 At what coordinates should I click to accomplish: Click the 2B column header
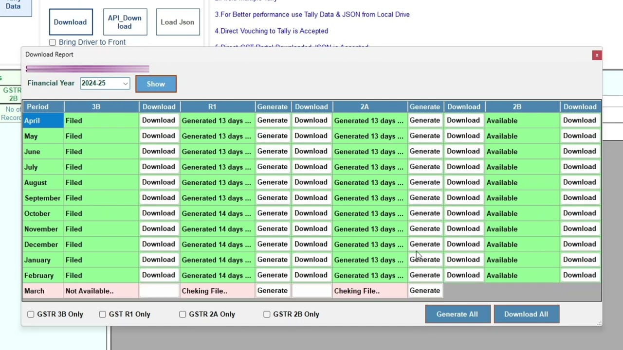(x=522, y=106)
